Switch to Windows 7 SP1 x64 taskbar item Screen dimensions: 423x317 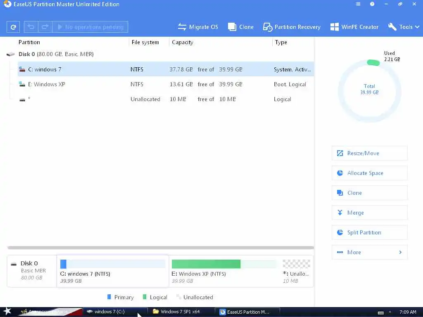[182, 312]
